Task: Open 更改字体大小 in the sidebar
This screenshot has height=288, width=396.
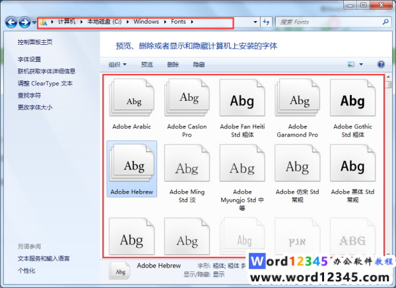Action: pos(35,107)
